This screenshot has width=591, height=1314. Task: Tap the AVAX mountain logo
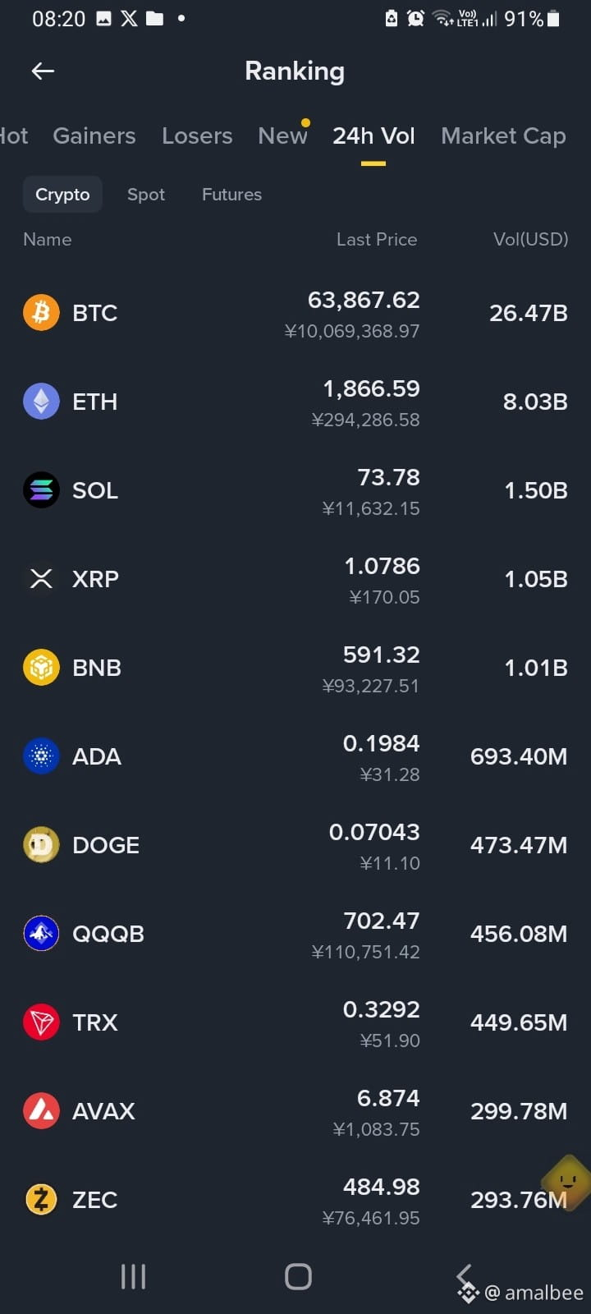(41, 1111)
